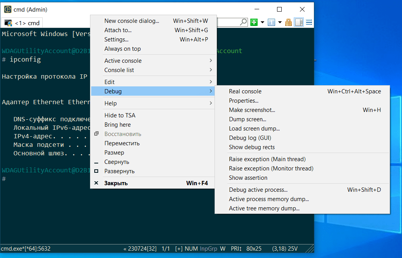Click the PRI↕ status bar entry
Image resolution: width=402 pixels, height=258 pixels.
click(x=236, y=249)
